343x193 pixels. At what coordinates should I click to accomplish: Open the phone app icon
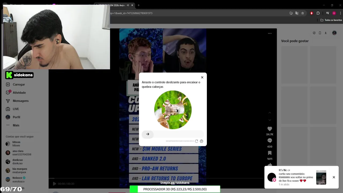320,33
